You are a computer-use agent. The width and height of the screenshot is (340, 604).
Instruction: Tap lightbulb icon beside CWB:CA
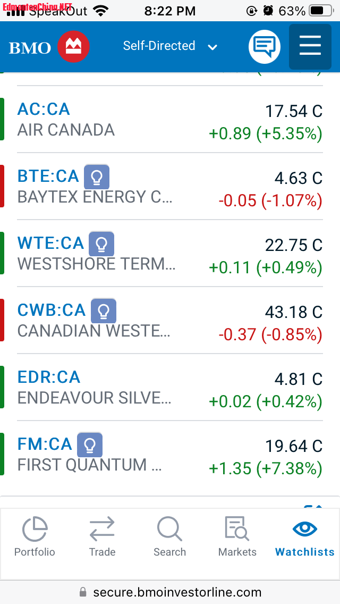click(104, 311)
